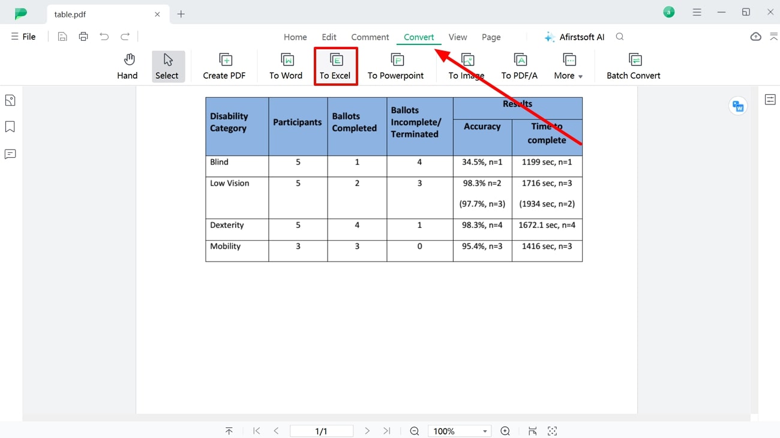Collapse the ribbon with the chevron icon
This screenshot has width=780, height=438.
tap(774, 37)
